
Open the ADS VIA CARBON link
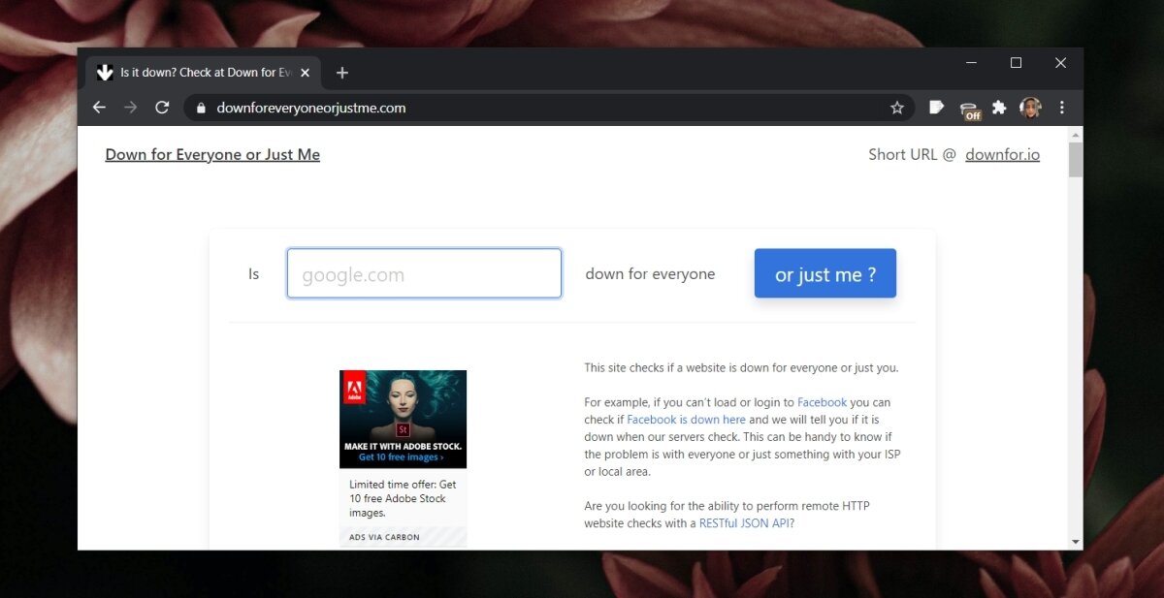(385, 537)
